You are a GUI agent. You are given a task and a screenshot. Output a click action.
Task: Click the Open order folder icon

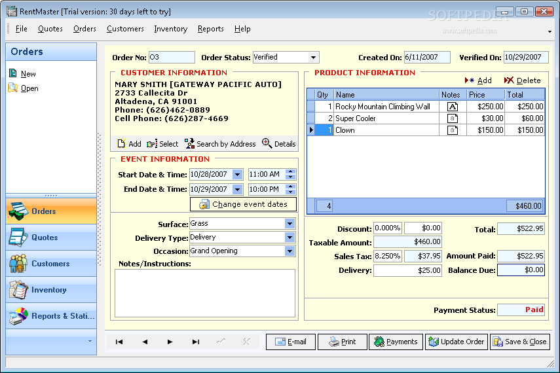tap(13, 88)
